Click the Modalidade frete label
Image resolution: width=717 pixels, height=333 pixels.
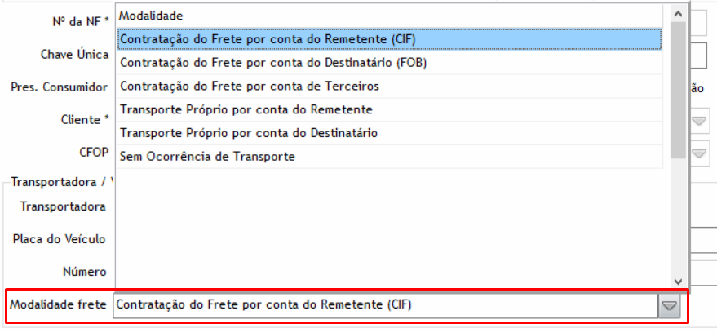(x=57, y=305)
